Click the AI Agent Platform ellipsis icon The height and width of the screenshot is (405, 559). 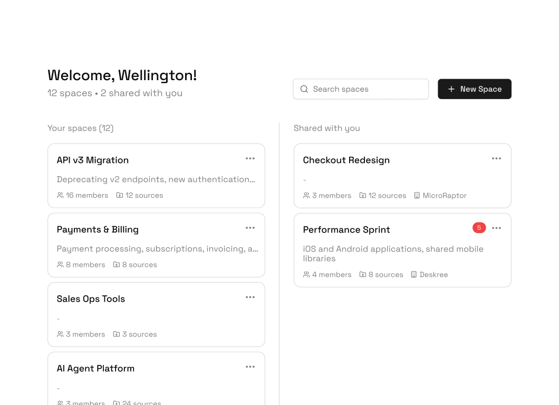[250, 367]
